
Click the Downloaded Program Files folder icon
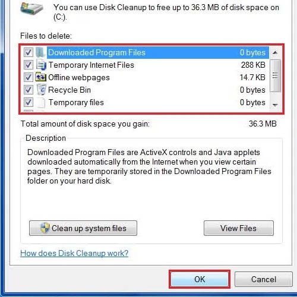coord(40,52)
